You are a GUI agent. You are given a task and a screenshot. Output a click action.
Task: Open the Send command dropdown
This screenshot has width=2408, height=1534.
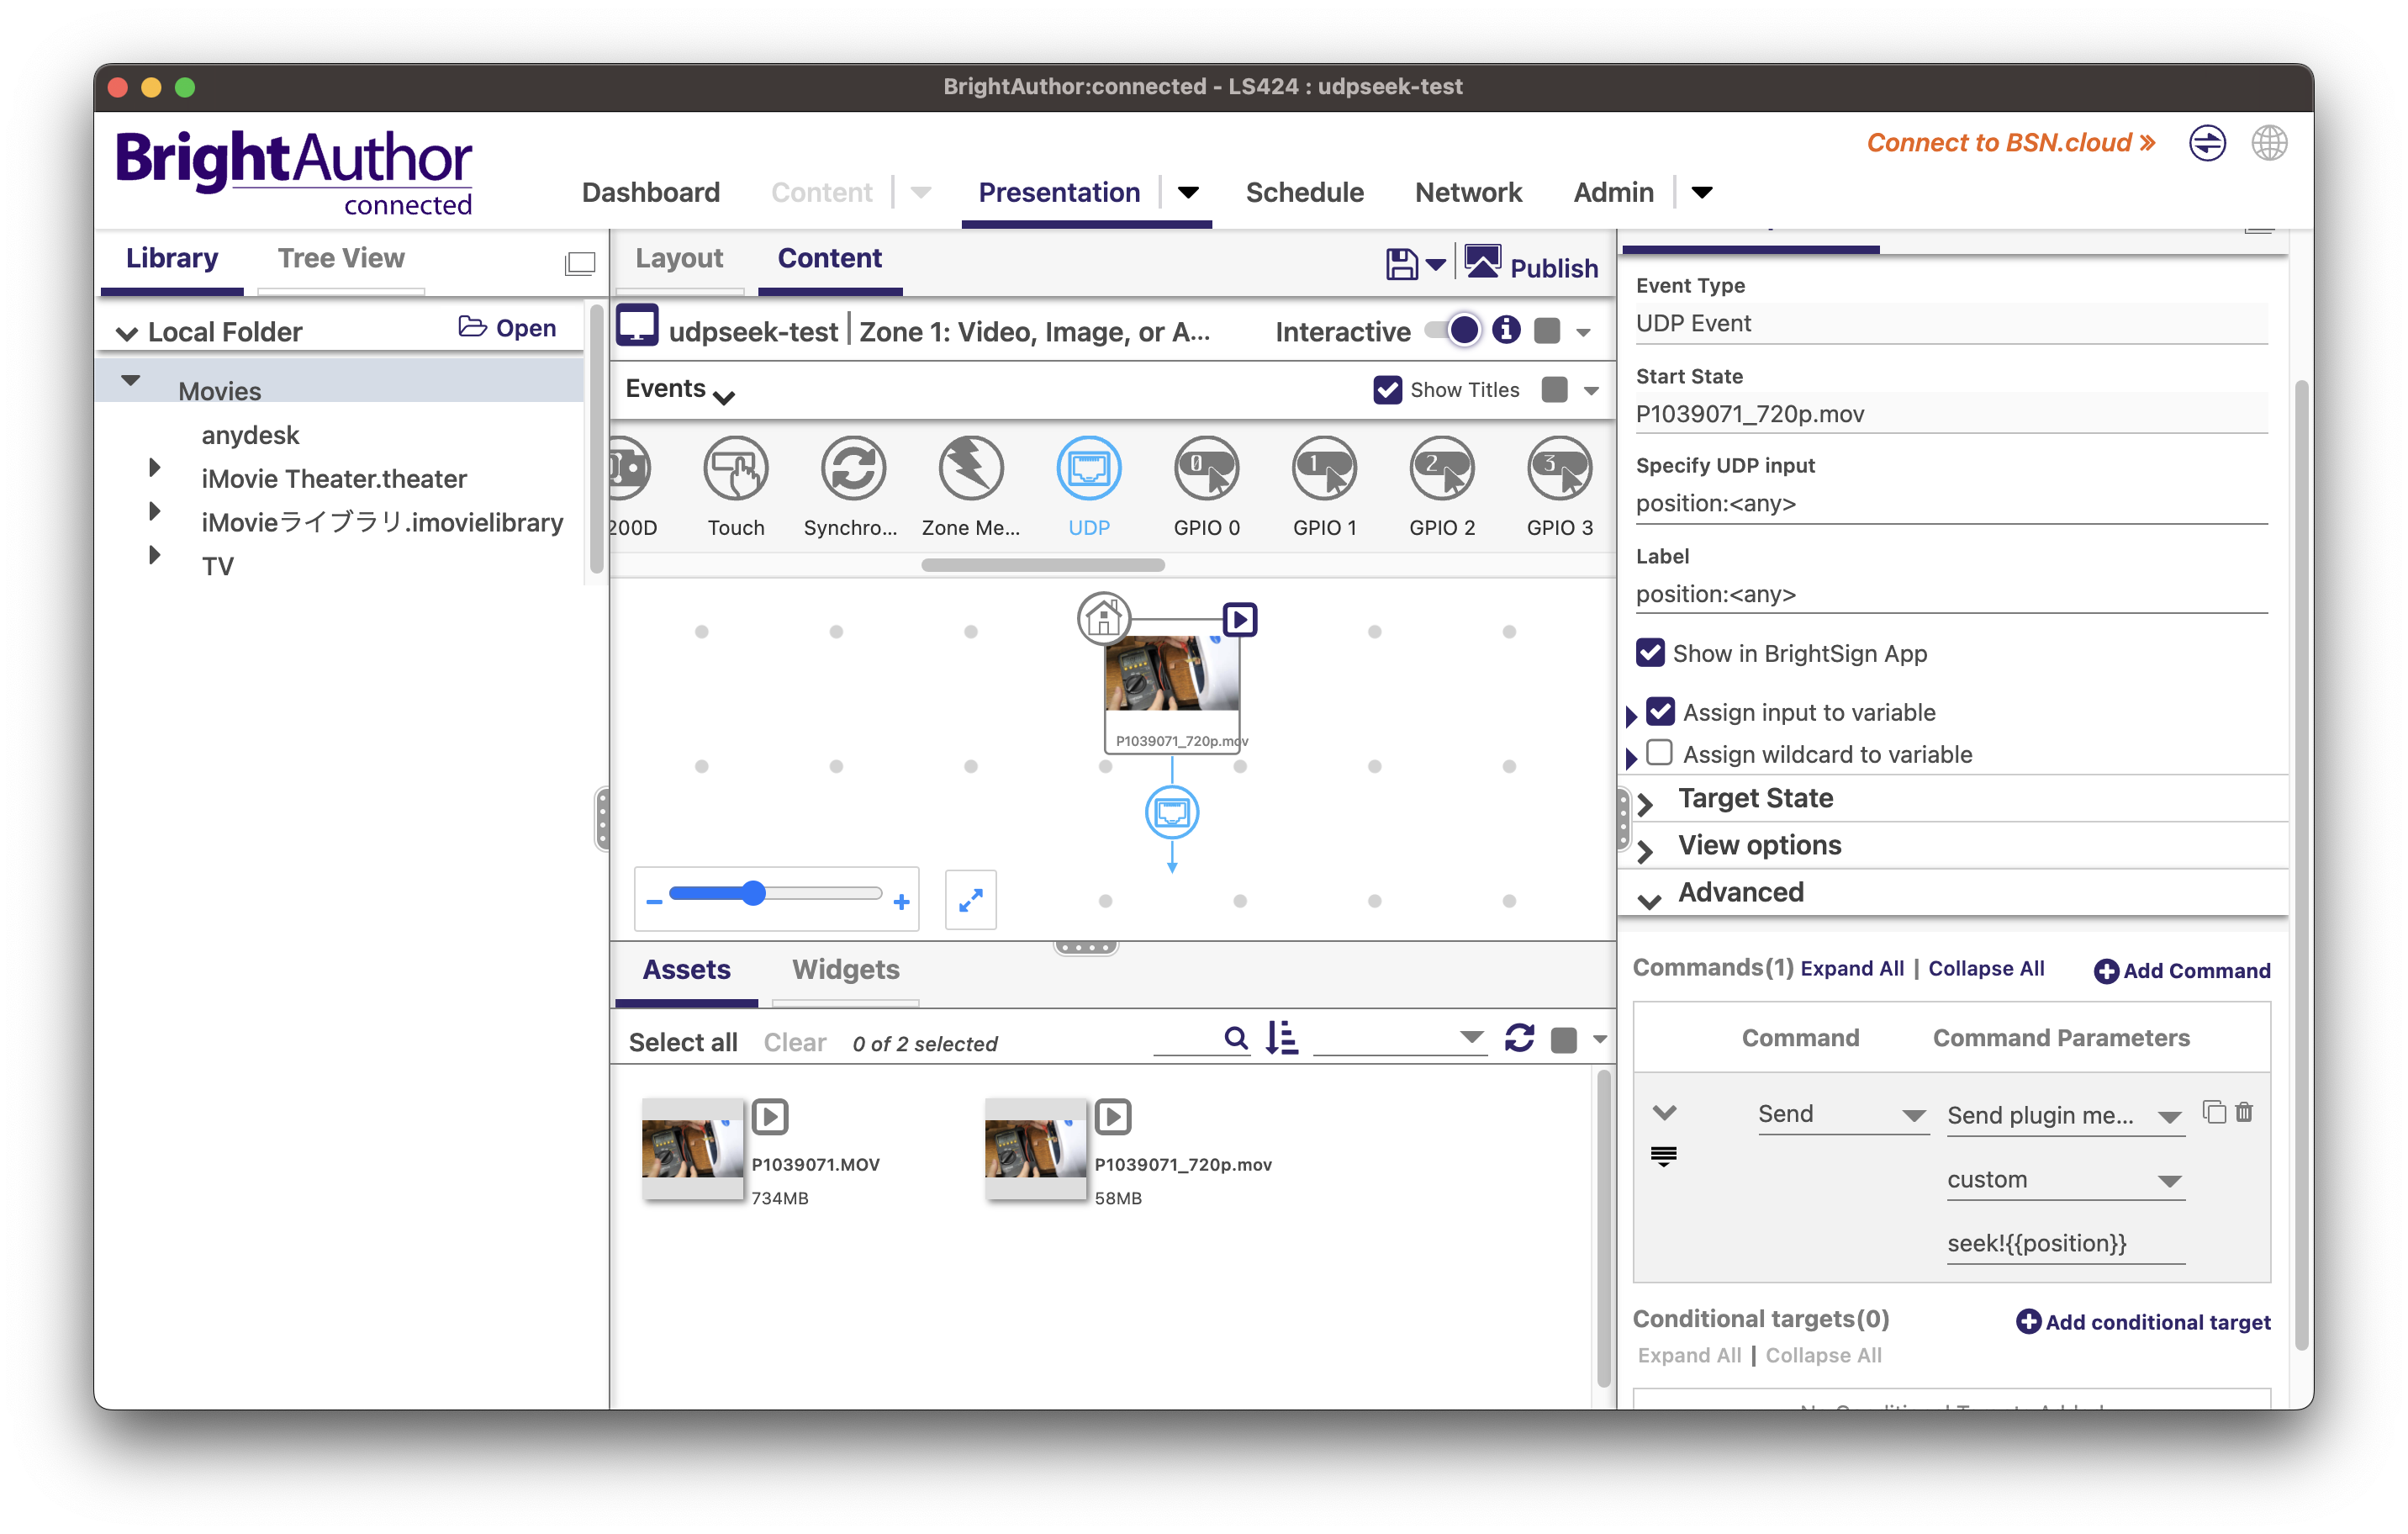tap(1842, 1114)
